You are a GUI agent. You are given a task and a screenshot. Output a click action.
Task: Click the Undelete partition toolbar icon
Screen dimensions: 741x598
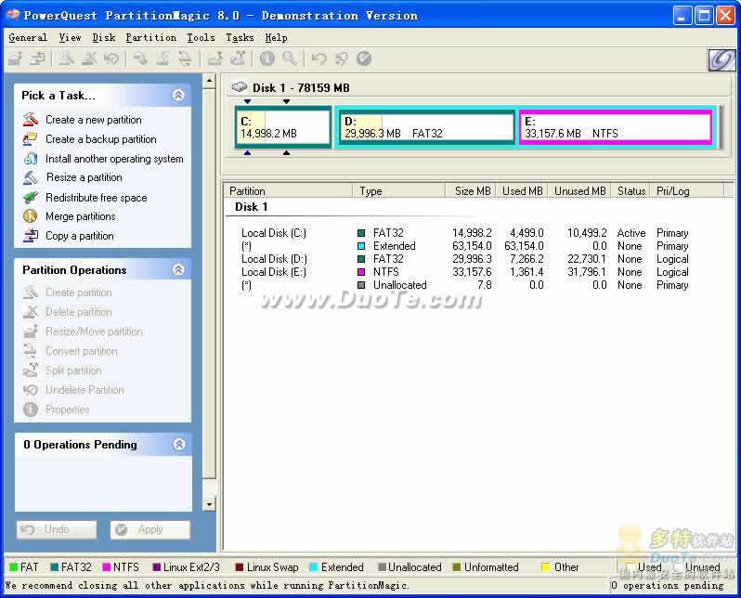point(111,58)
